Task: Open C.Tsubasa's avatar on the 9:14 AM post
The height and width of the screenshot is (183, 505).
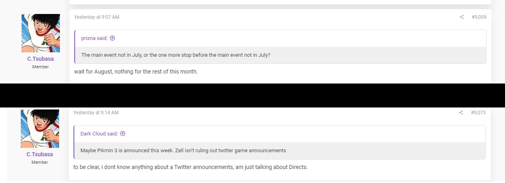Action: point(40,128)
